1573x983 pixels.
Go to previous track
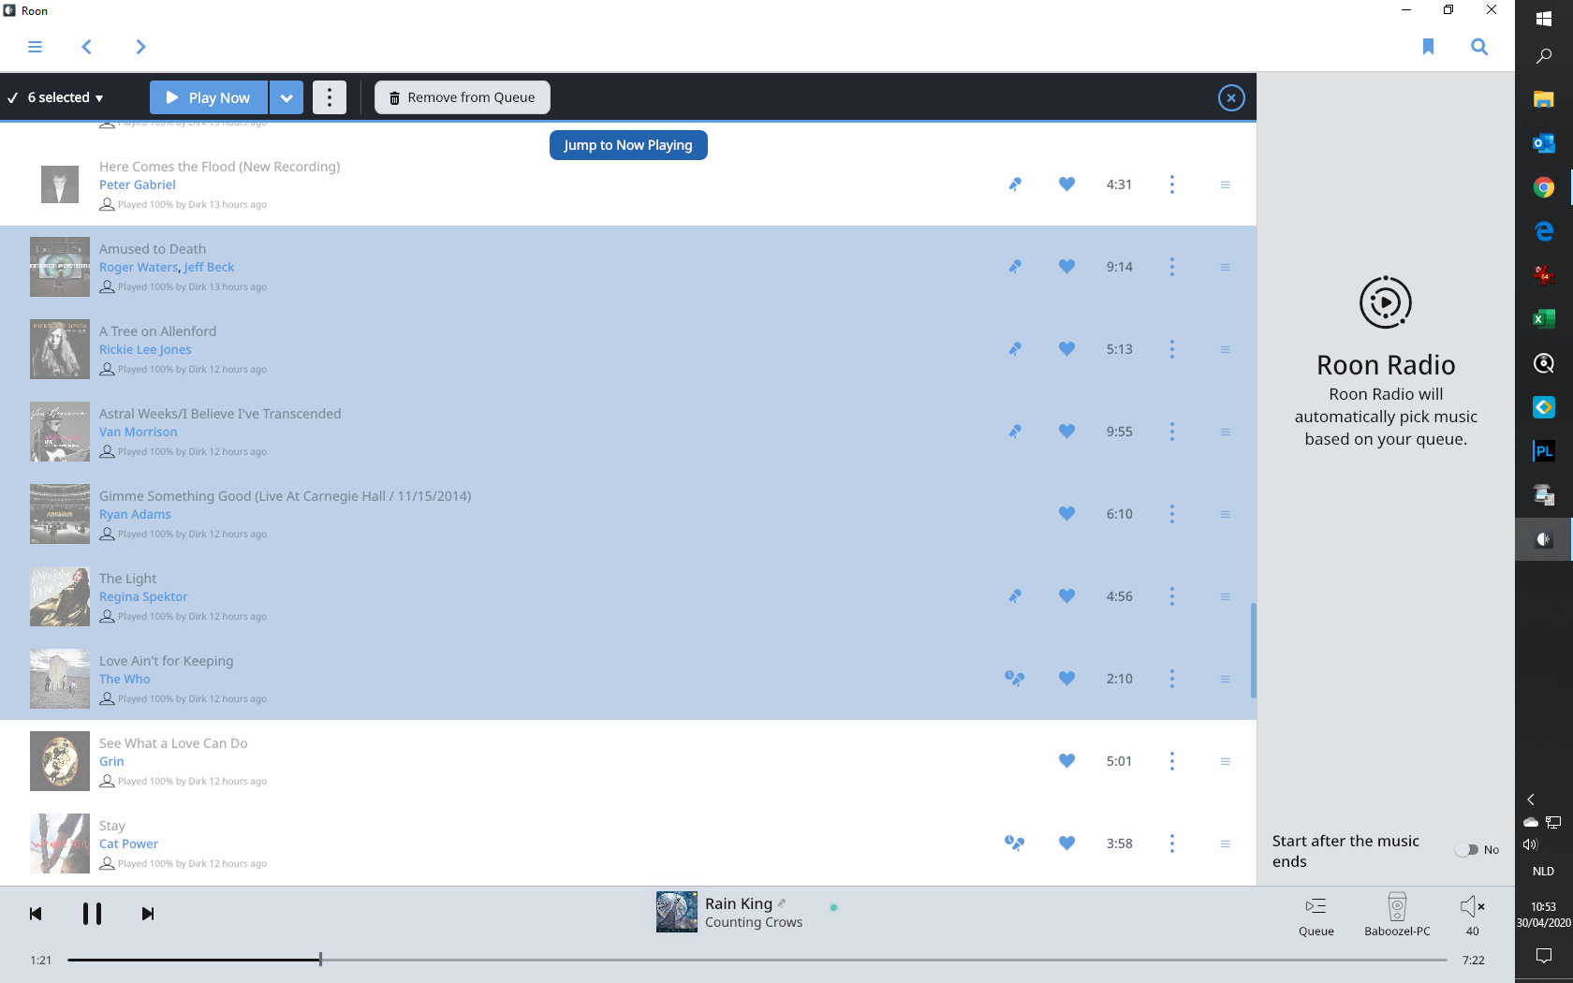[x=36, y=914]
